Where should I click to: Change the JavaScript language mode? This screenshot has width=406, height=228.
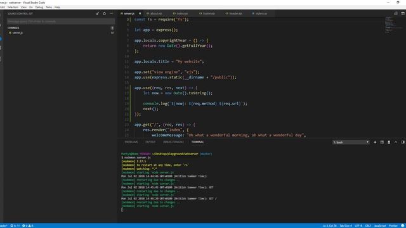(x=380, y=225)
